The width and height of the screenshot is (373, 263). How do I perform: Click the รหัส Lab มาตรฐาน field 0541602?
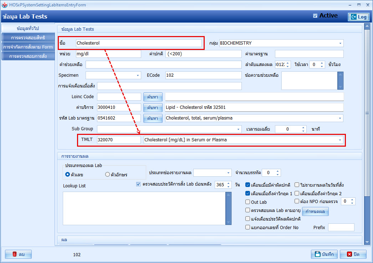(x=119, y=118)
